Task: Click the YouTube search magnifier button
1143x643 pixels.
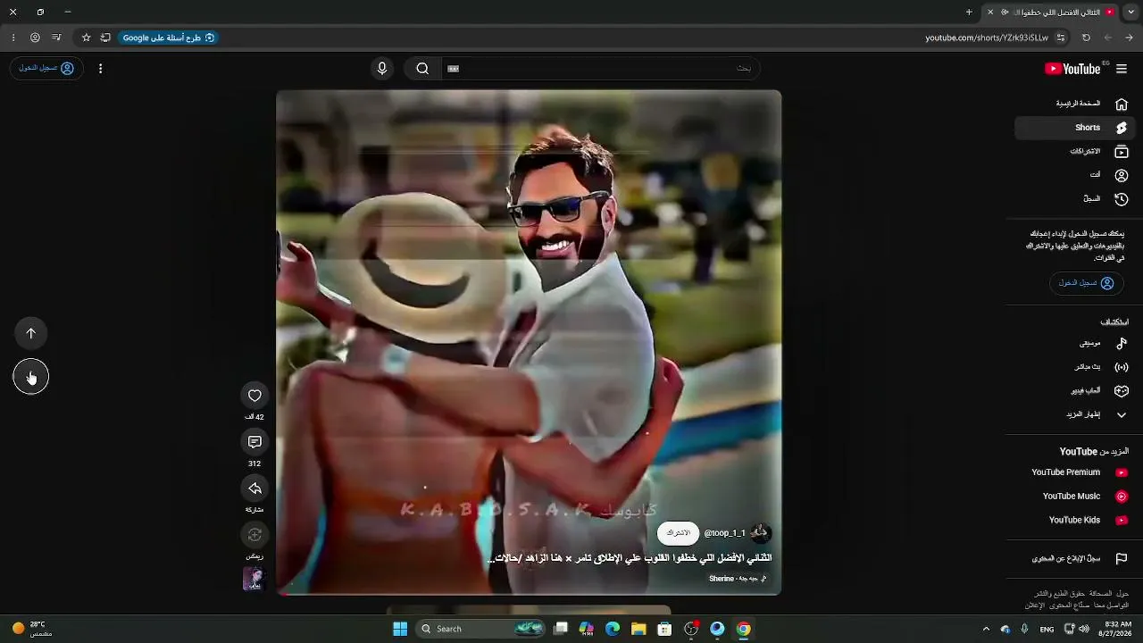Action: click(422, 69)
